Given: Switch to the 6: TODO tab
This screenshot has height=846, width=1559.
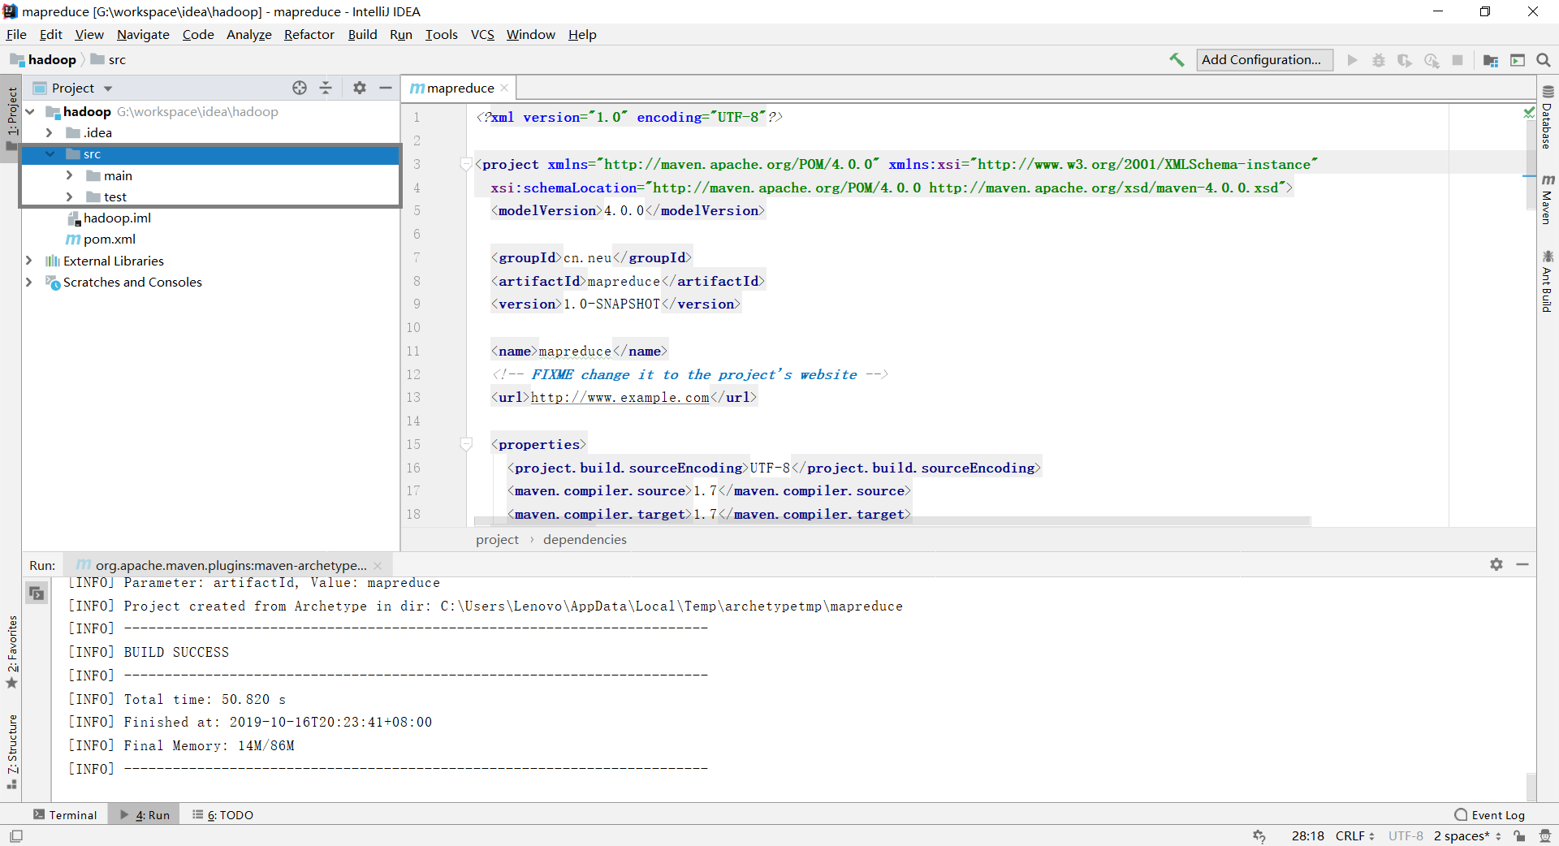Looking at the screenshot, I should click(222, 814).
